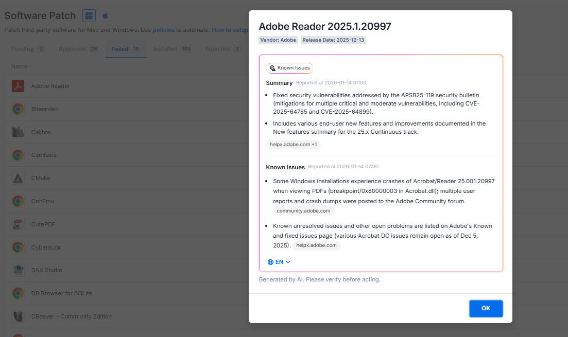Click the Adobe Reader 2025.1.20997 dialog title
The width and height of the screenshot is (568, 337).
point(325,26)
